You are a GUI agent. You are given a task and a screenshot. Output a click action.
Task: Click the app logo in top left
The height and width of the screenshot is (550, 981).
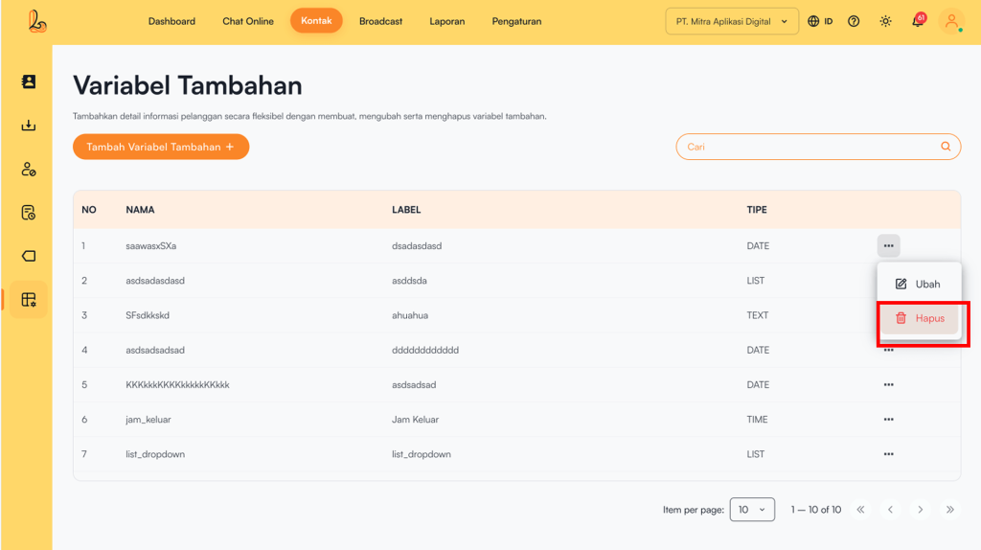click(36, 20)
